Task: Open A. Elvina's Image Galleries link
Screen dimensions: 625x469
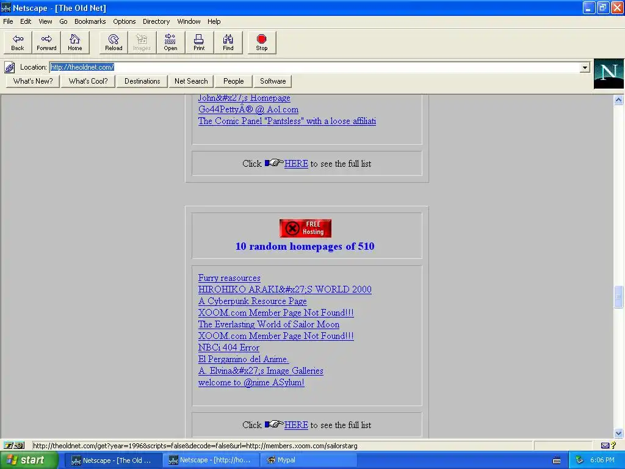Action: [261, 371]
